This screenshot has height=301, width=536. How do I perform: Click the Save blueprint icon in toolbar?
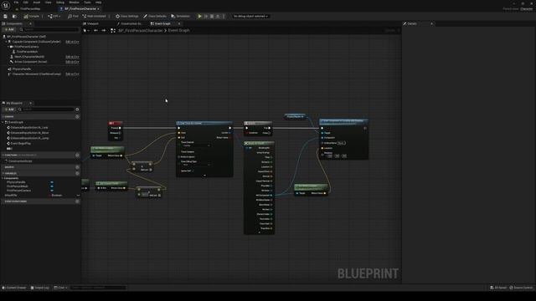tap(6, 16)
